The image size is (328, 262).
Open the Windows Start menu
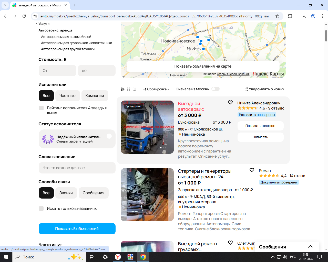pos(6,257)
